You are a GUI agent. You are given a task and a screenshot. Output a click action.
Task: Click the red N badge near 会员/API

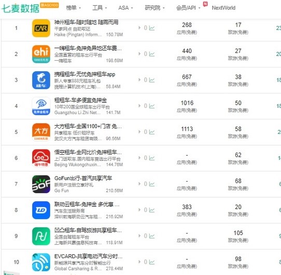point(205,4)
